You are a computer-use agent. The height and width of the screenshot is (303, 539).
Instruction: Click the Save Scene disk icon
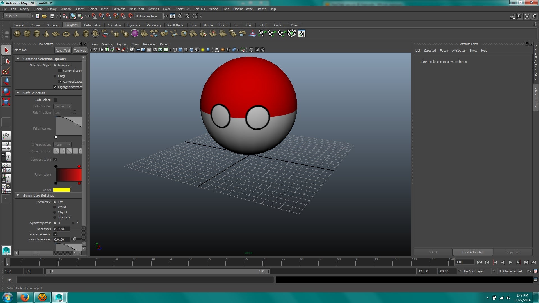pyautogui.click(x=52, y=16)
